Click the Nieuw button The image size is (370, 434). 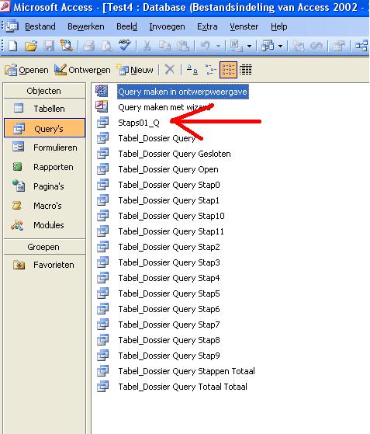[x=135, y=70]
